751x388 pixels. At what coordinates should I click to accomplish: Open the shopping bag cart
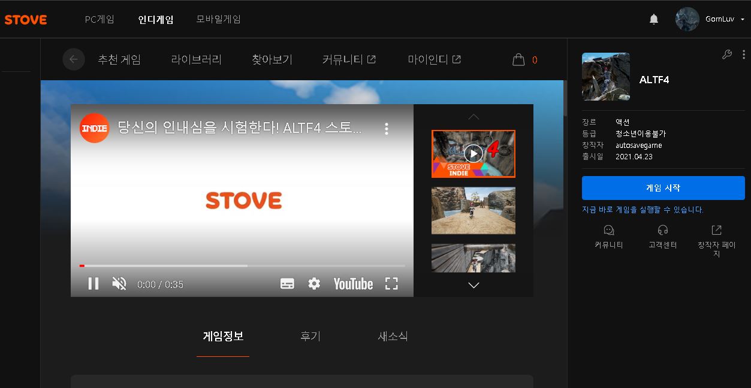[x=518, y=59]
